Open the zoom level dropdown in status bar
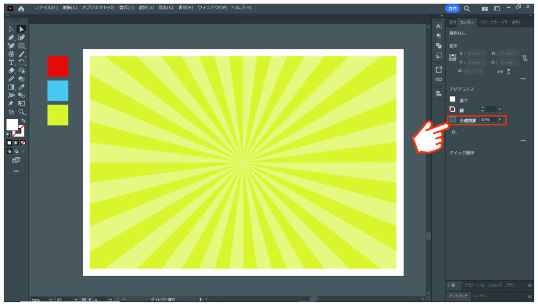 point(51,300)
